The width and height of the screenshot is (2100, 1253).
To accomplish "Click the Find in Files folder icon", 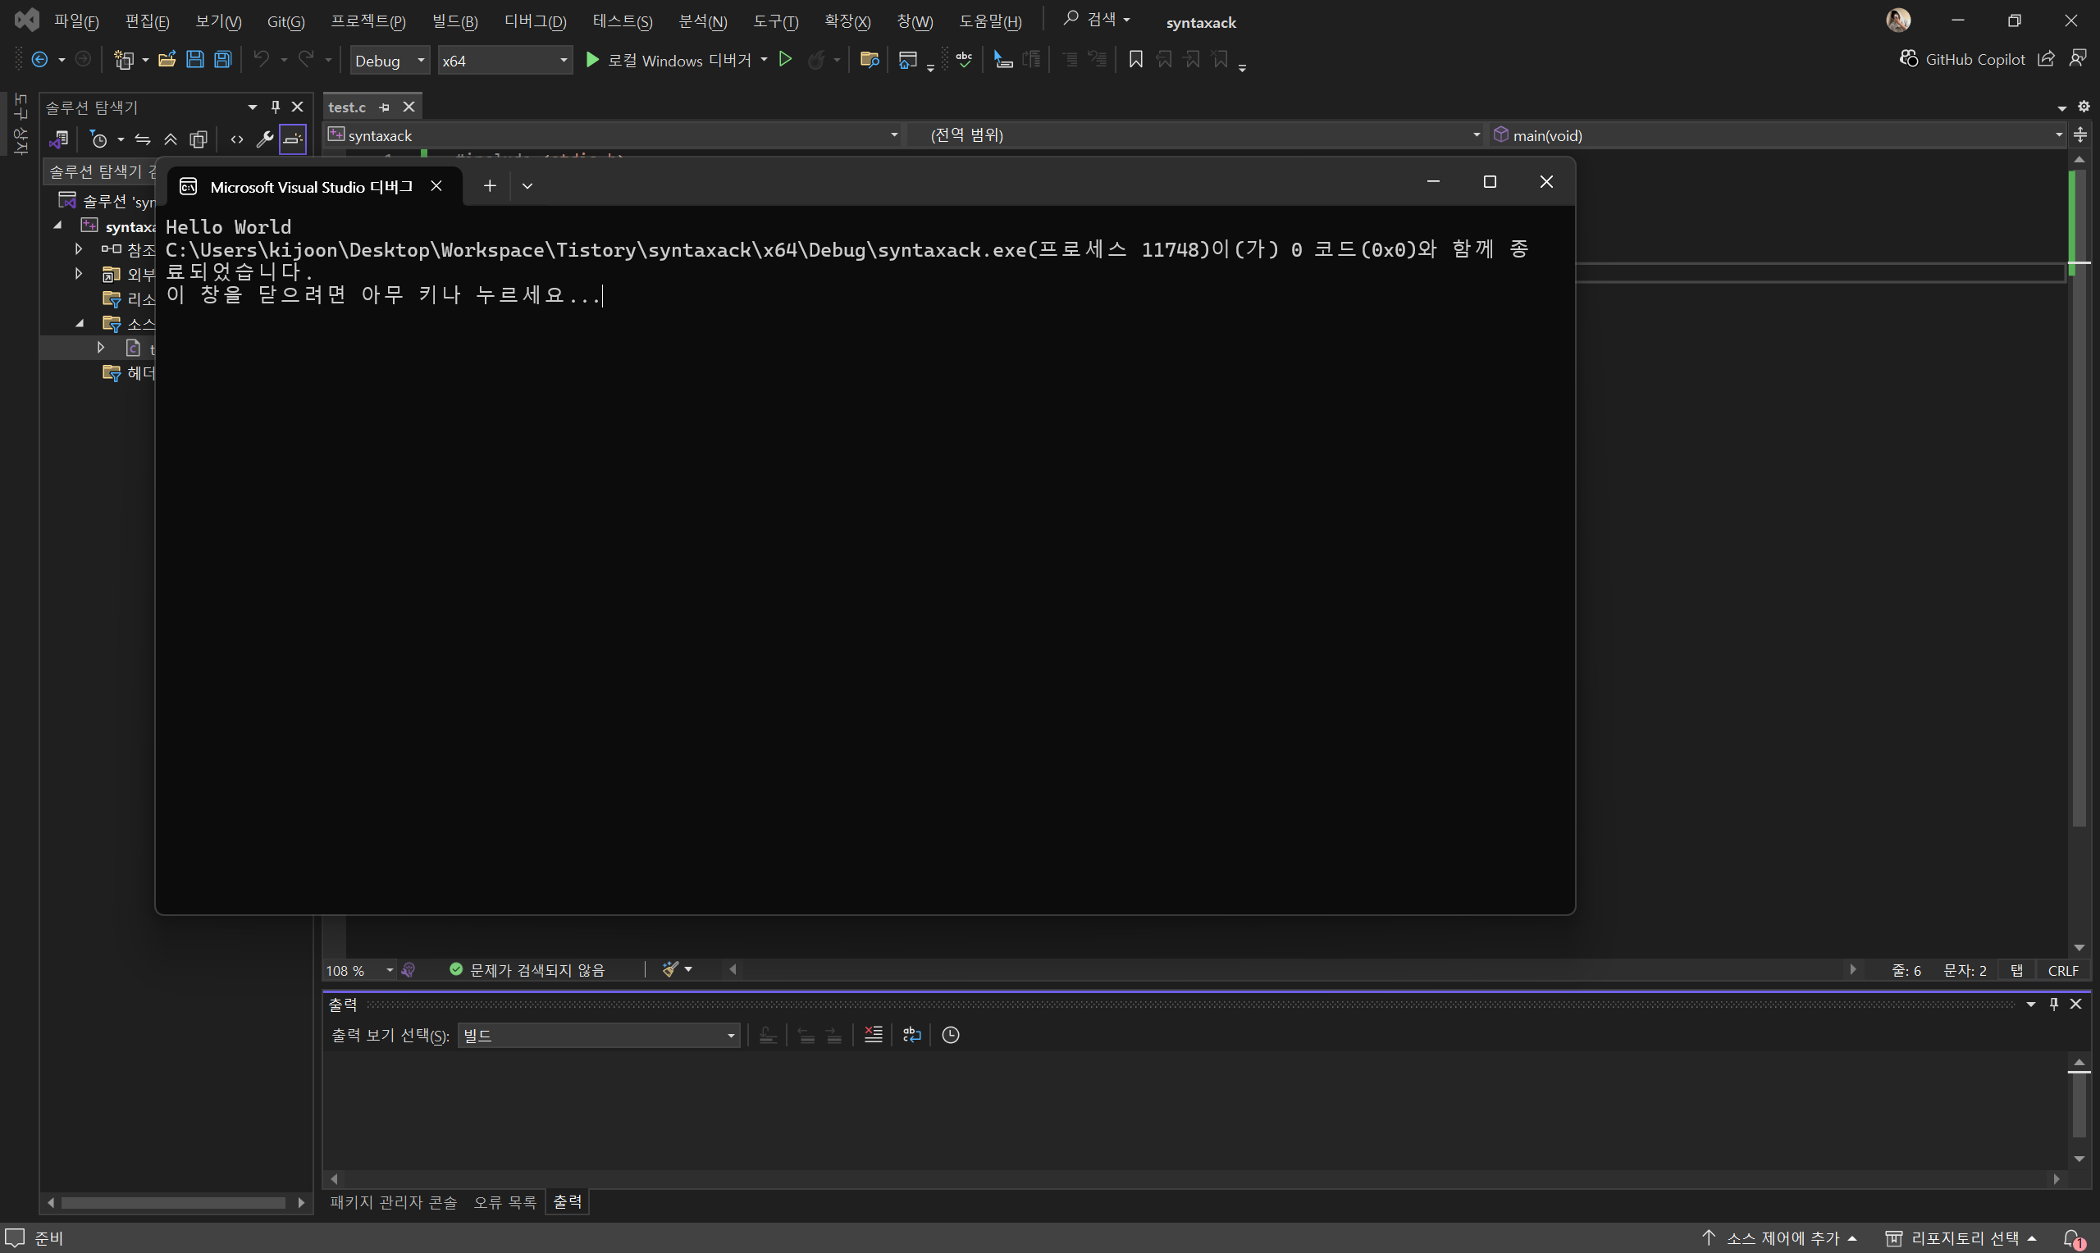I will (x=869, y=59).
